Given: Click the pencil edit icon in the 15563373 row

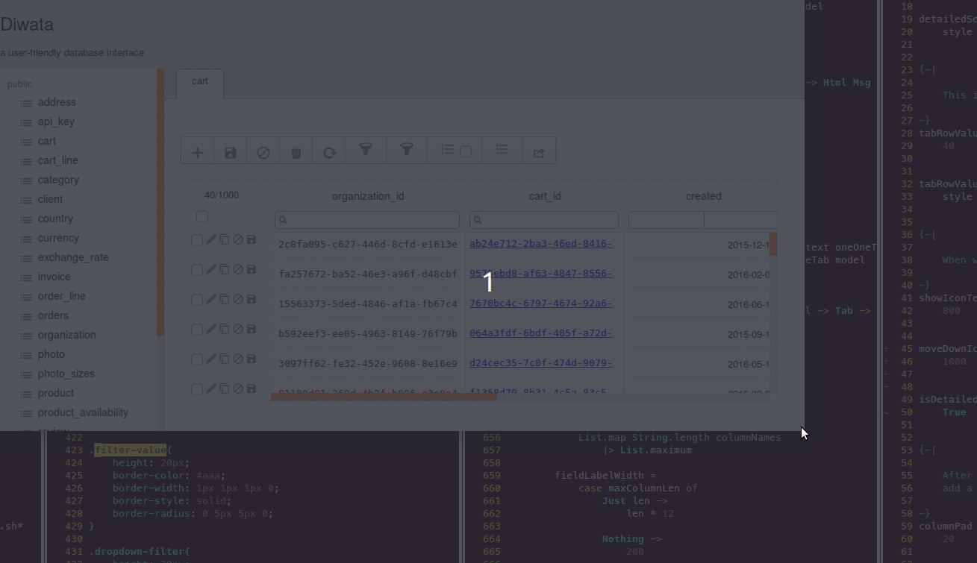Looking at the screenshot, I should coord(211,299).
